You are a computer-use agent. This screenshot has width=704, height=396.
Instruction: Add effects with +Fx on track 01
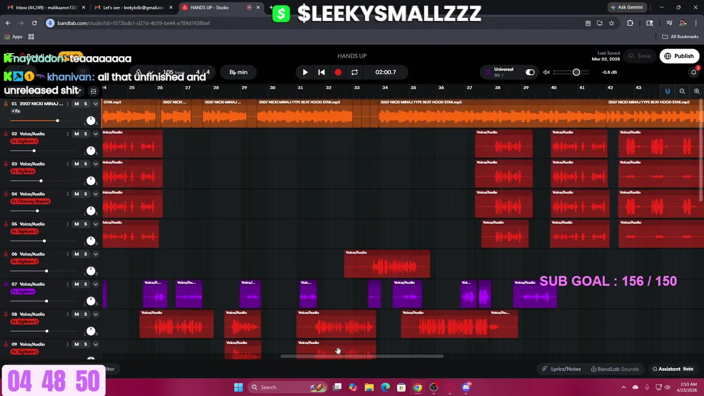[16, 111]
